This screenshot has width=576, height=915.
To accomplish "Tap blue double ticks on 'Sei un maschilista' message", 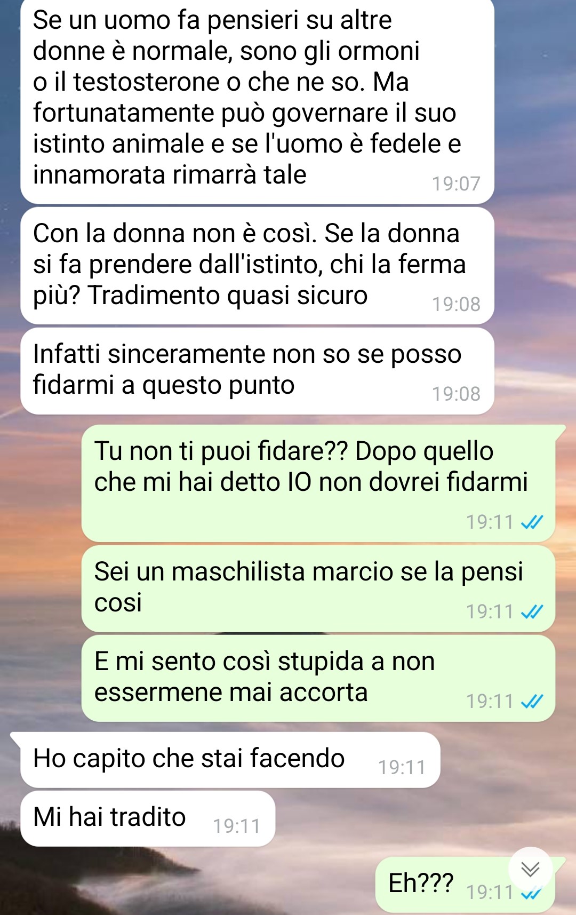I will point(532,611).
